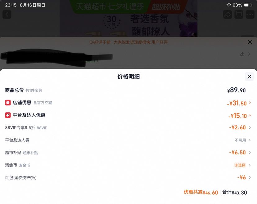Open 平台及达人券 不可用 chevron
The width and height of the screenshot is (257, 204).
(x=250, y=140)
